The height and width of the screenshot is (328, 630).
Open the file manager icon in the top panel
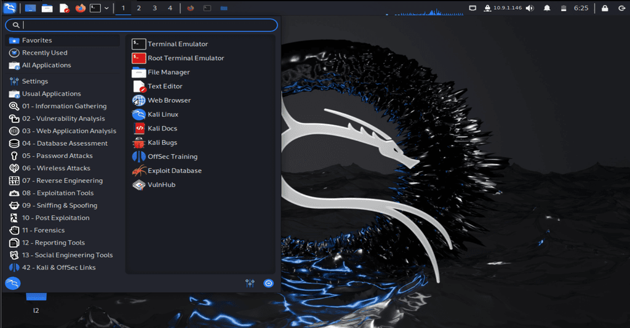[47, 8]
